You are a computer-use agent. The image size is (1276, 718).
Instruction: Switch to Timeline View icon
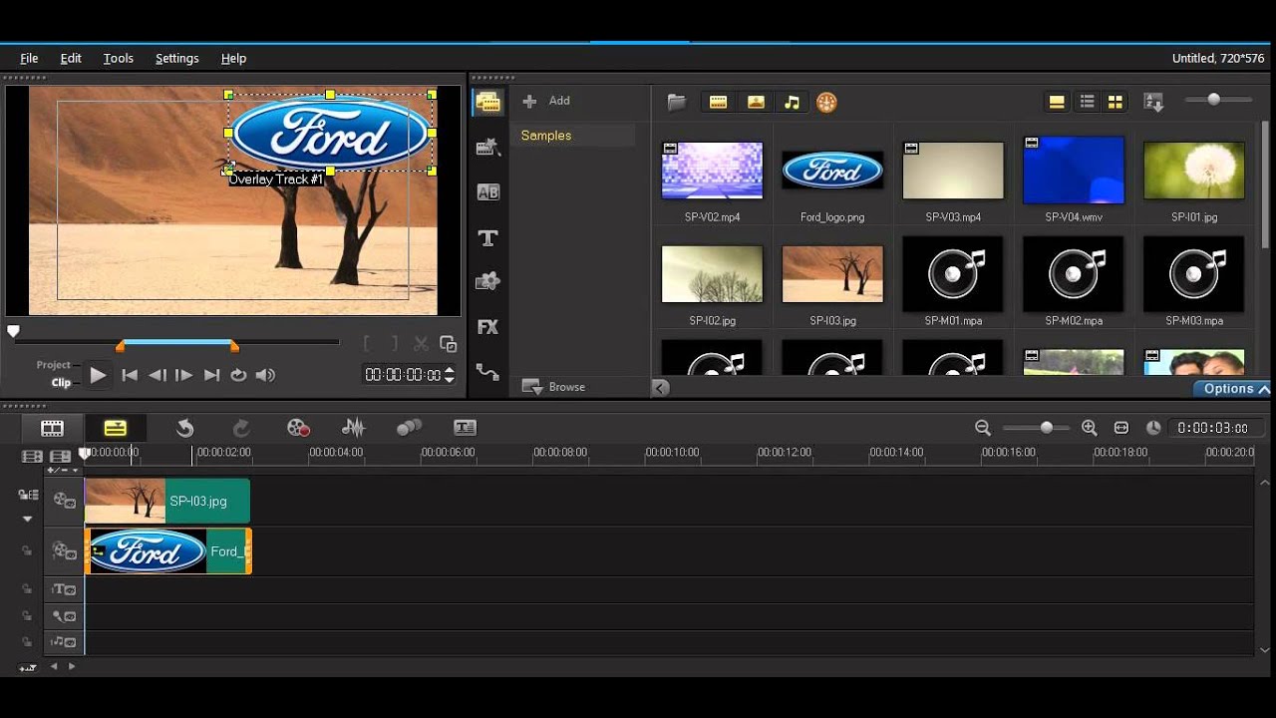click(116, 428)
